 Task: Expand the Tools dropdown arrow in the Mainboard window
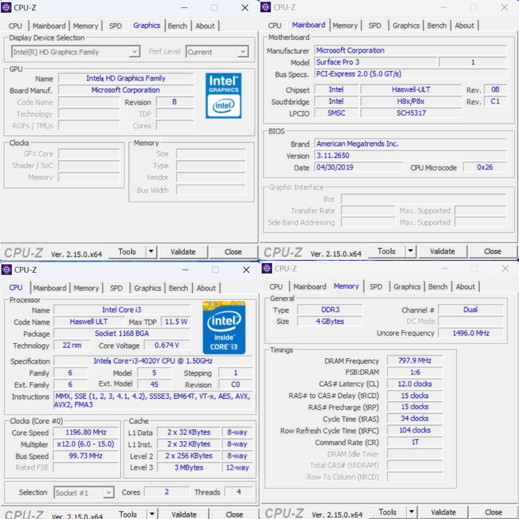coord(410,251)
